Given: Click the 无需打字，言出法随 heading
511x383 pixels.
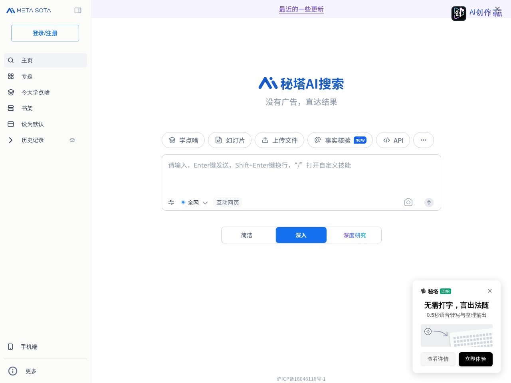Looking at the screenshot, I should point(457,305).
